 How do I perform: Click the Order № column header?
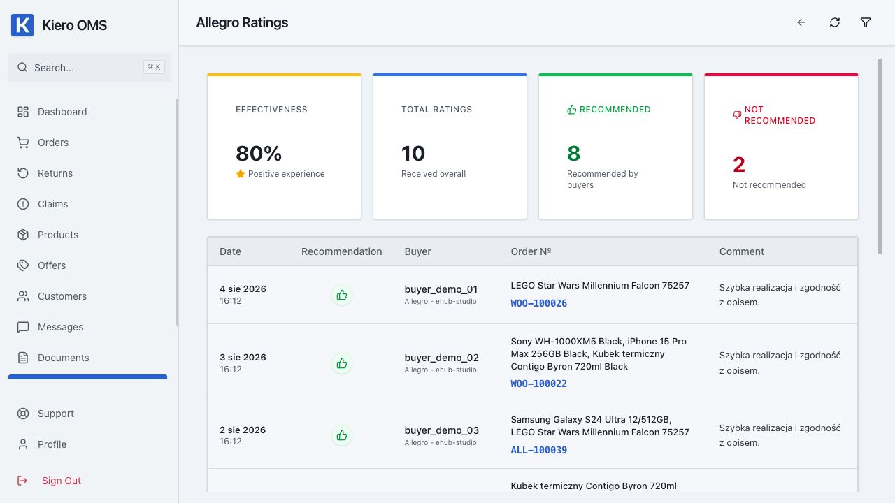click(x=531, y=251)
